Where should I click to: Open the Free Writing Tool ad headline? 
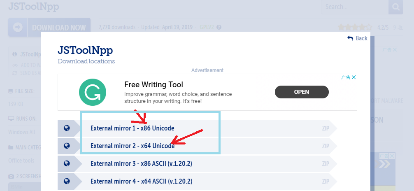(154, 85)
